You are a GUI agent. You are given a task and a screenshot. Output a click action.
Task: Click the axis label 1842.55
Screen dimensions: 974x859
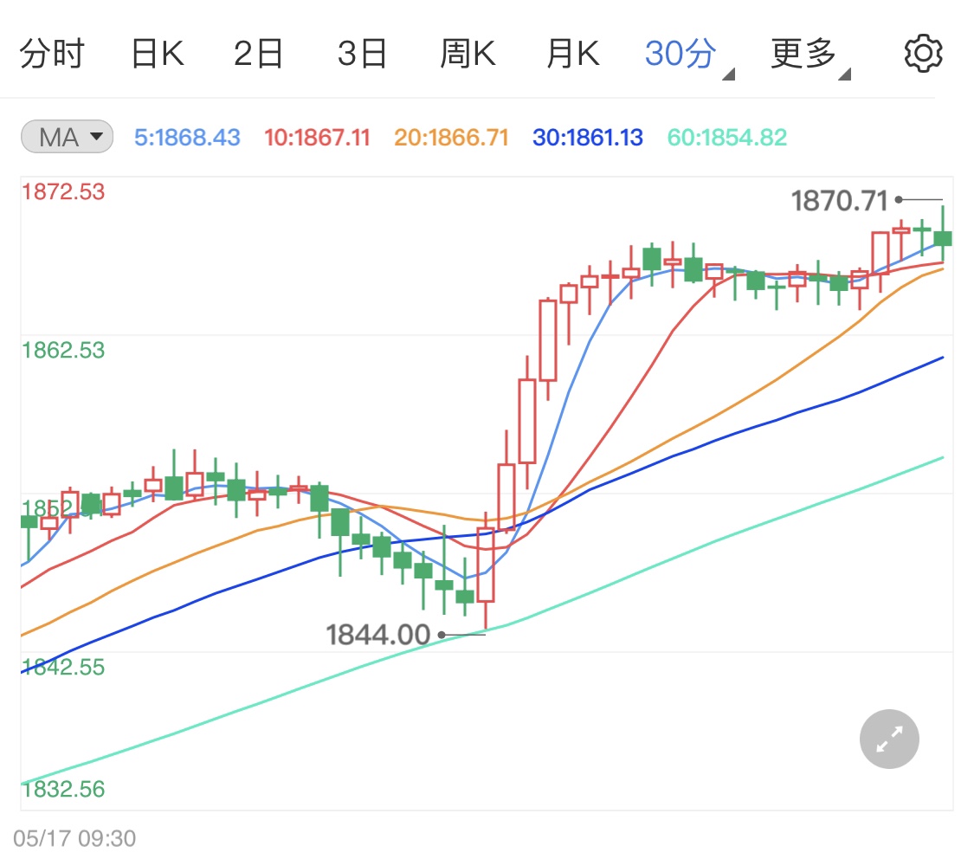63,667
